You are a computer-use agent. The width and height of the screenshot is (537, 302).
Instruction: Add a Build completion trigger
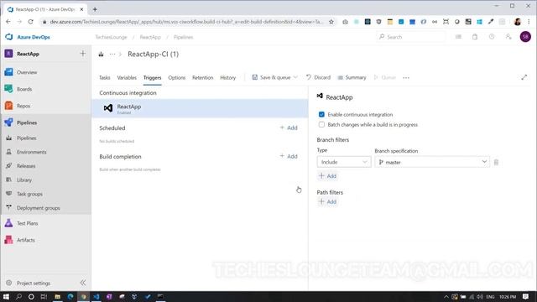point(289,156)
